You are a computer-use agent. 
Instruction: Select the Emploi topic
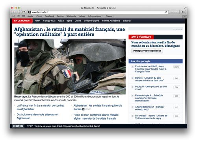click(x=127, y=20)
